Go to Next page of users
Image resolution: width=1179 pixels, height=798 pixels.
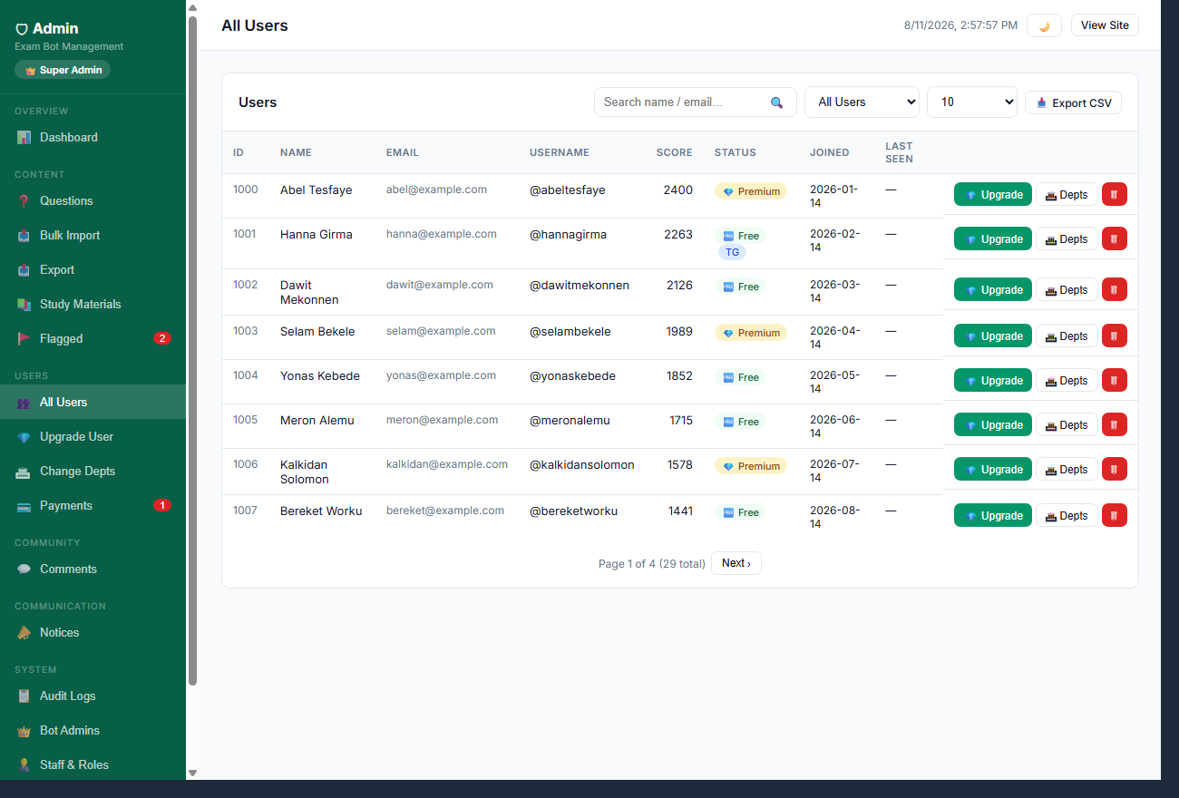click(x=736, y=563)
